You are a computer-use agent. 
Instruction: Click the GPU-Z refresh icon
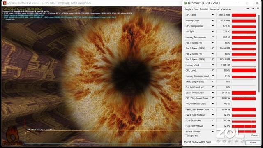[x=253, y=9]
